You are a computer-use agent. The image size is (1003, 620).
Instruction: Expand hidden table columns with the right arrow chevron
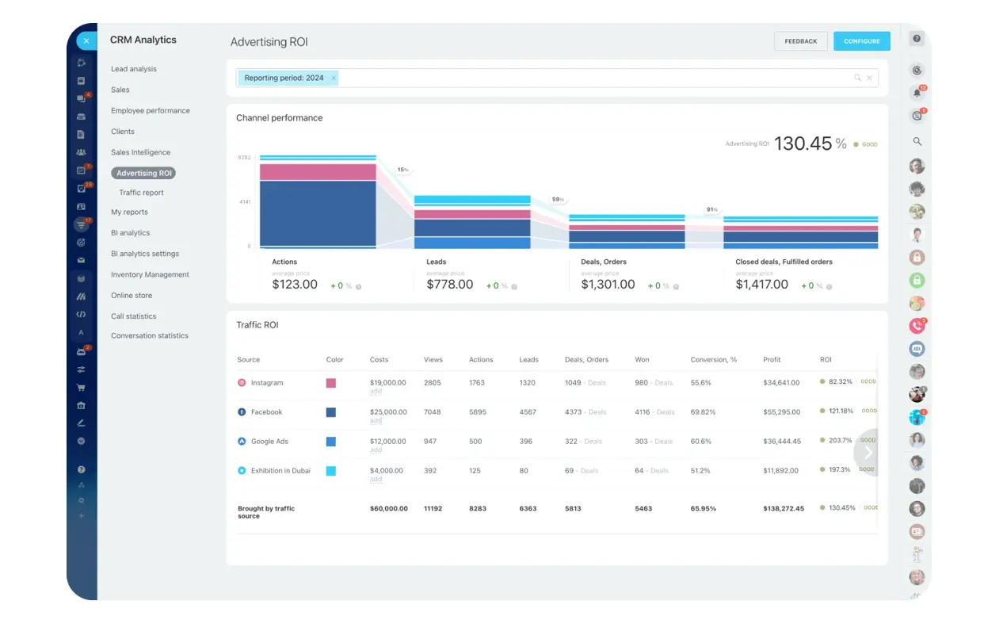click(x=868, y=452)
